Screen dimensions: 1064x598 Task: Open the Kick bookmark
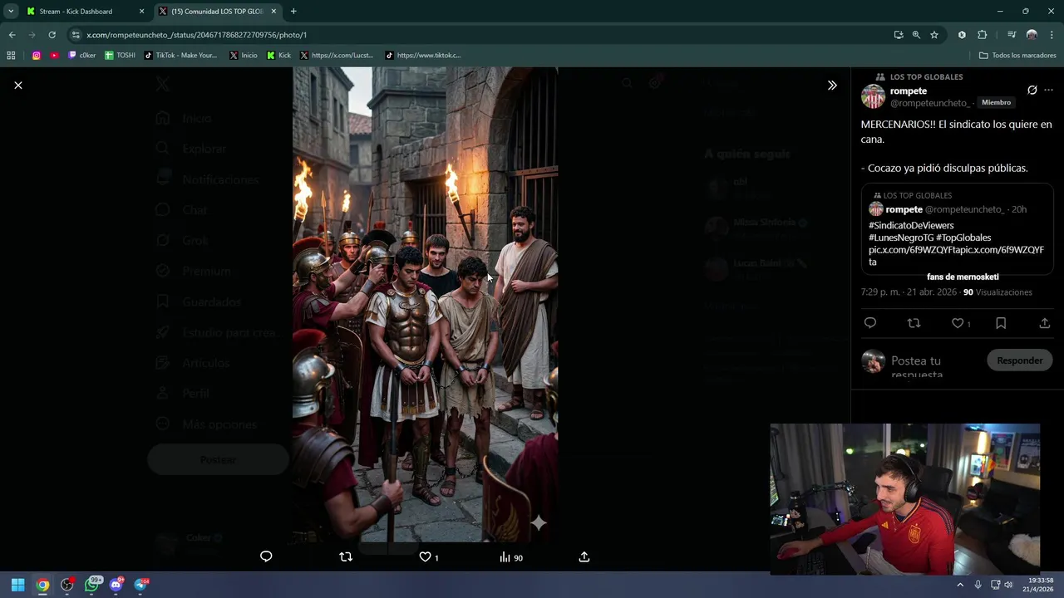[x=278, y=56]
